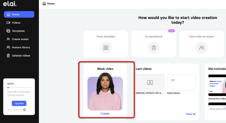Click the Avatars library icon
The height and width of the screenshot is (123, 226).
[x=8, y=47]
